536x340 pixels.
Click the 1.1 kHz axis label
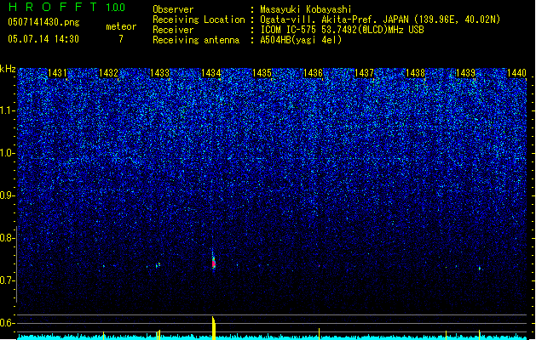click(7, 110)
